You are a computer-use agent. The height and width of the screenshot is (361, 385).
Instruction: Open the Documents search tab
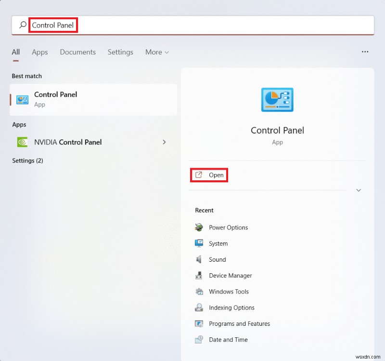(x=77, y=52)
